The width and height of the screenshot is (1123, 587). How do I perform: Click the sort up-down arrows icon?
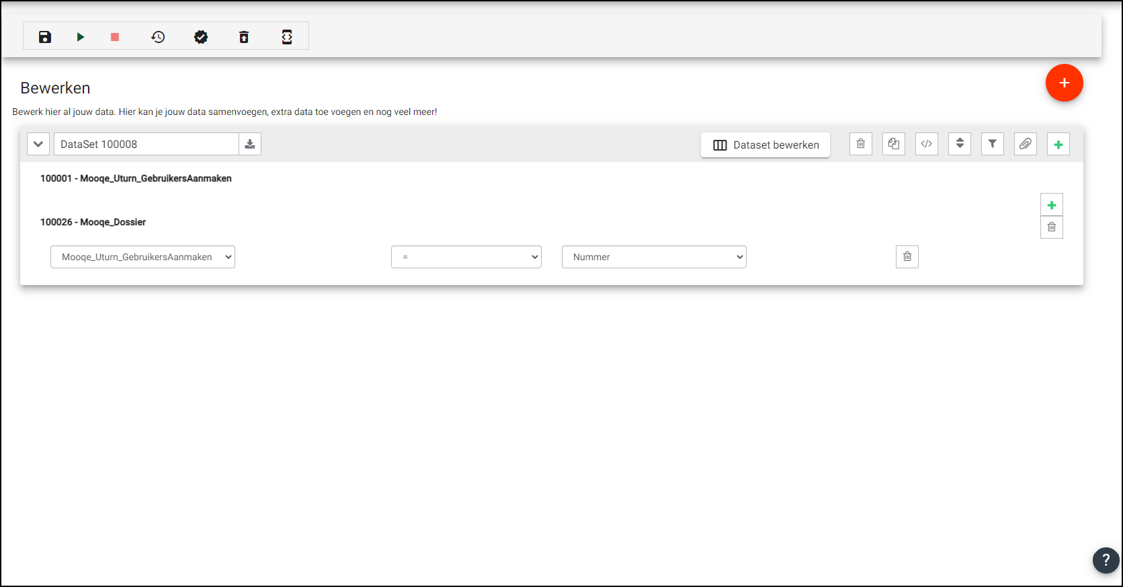(x=959, y=144)
